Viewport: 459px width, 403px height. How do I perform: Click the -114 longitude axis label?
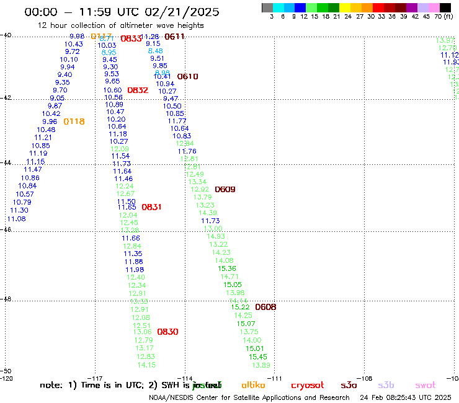[185, 378]
